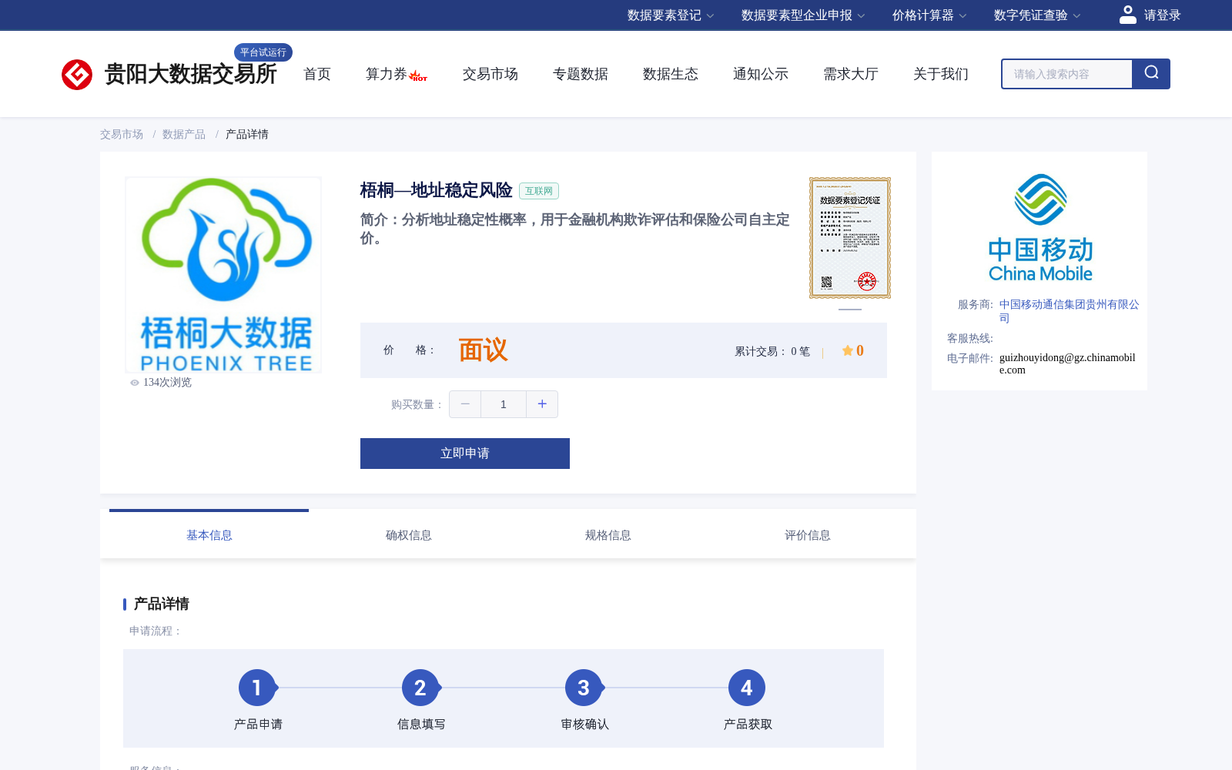Screen dimensions: 1232x770
Task: Switch to the 规格信息 tab
Action: pos(608,534)
